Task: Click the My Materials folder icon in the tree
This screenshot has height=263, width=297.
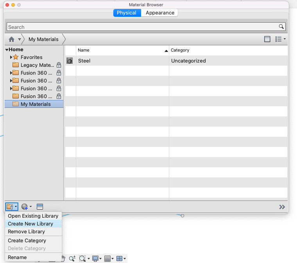Action: coord(16,104)
